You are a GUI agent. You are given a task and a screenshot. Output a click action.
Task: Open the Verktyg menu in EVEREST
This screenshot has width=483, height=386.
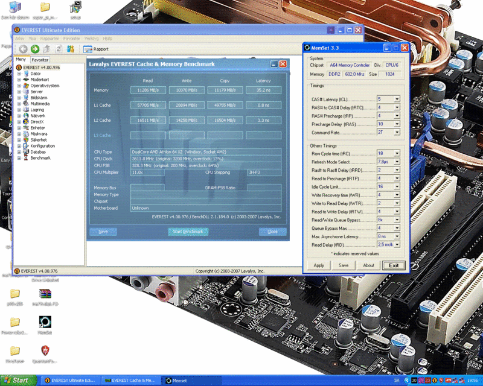click(92, 39)
